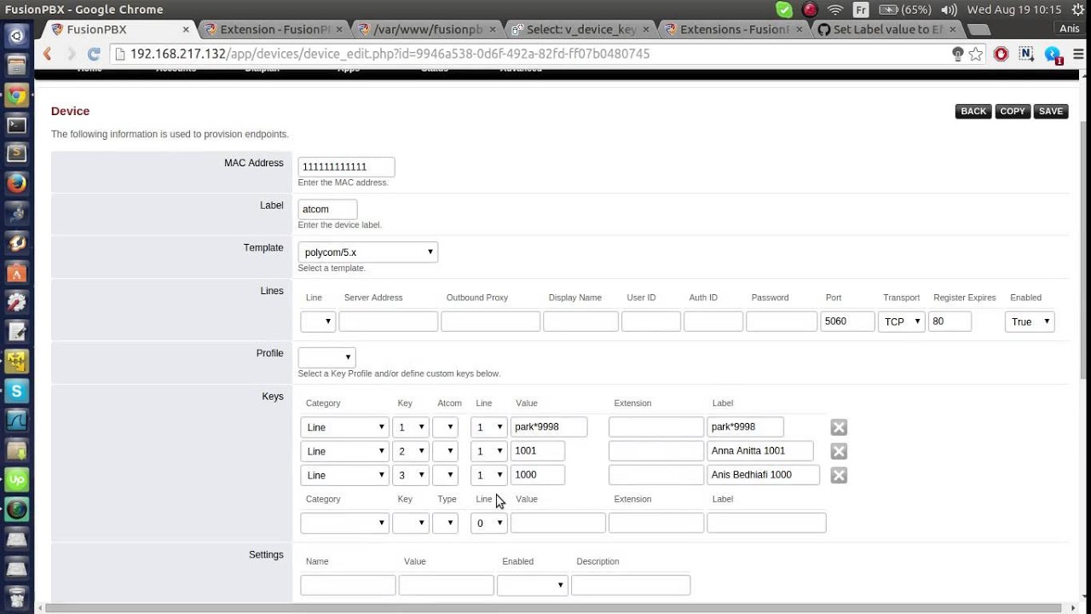1091x614 pixels.
Task: Open the Key number dropdown showing 2
Action: tap(411, 451)
